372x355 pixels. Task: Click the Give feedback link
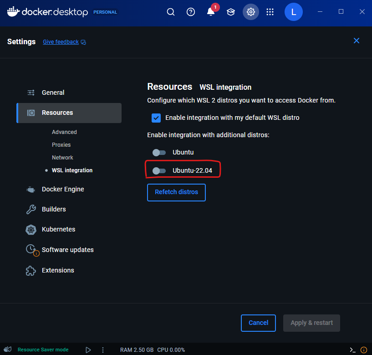tap(61, 42)
